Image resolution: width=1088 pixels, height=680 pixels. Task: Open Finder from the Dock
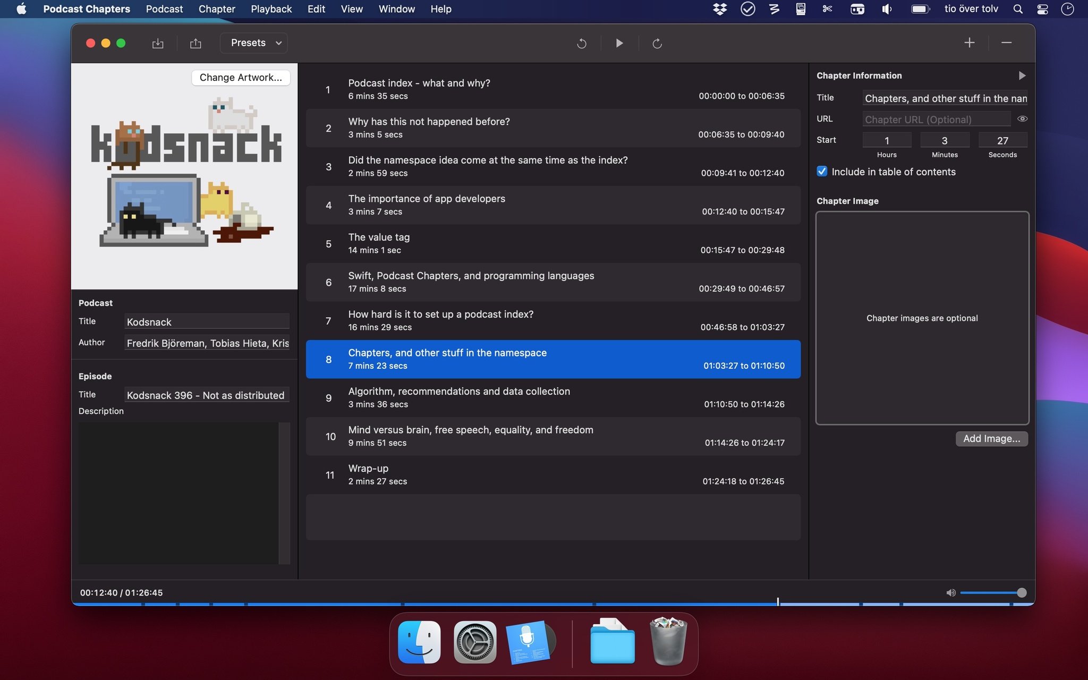point(419,642)
